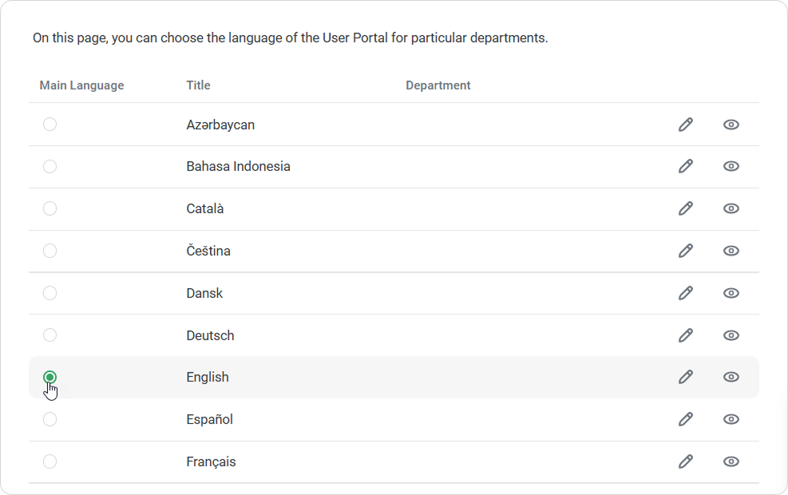Toggle visibility of Français language
This screenshot has height=495, width=788.
[731, 461]
